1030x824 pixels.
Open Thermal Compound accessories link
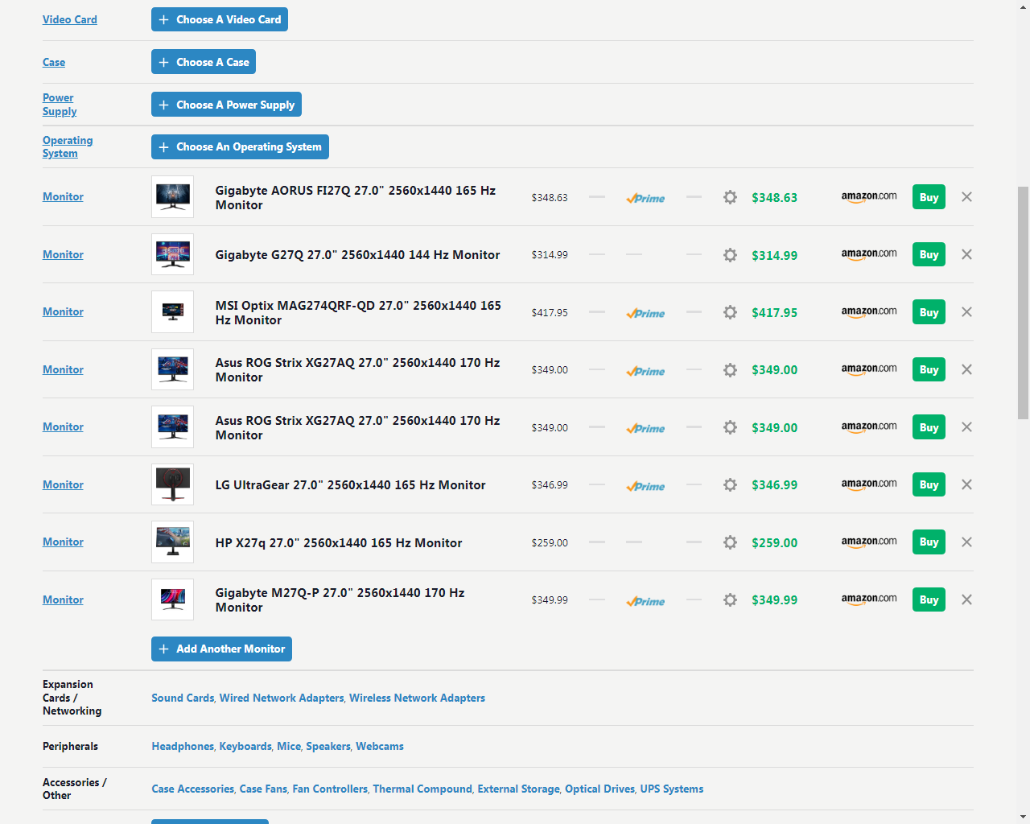pos(422,789)
